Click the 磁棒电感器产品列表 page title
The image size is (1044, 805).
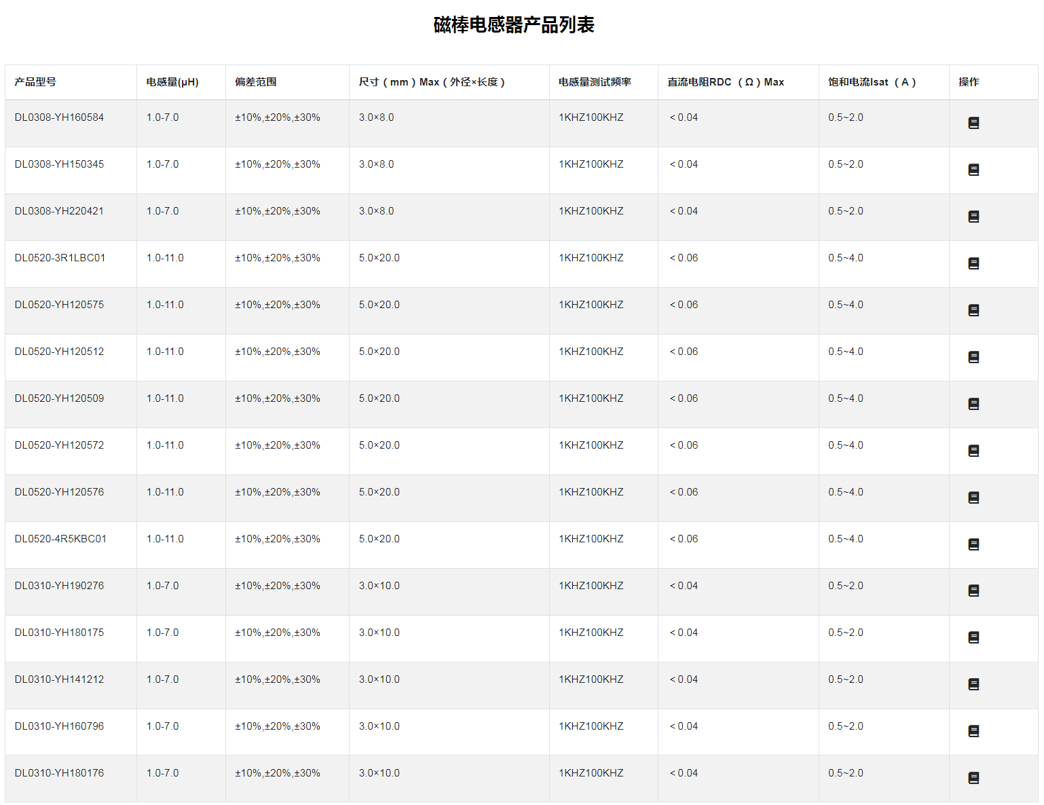tap(512, 22)
